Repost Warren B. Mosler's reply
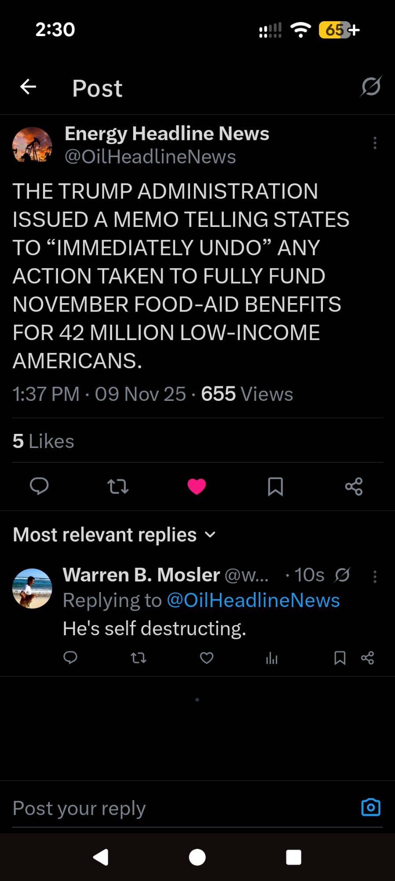The height and width of the screenshot is (881, 395). click(139, 658)
